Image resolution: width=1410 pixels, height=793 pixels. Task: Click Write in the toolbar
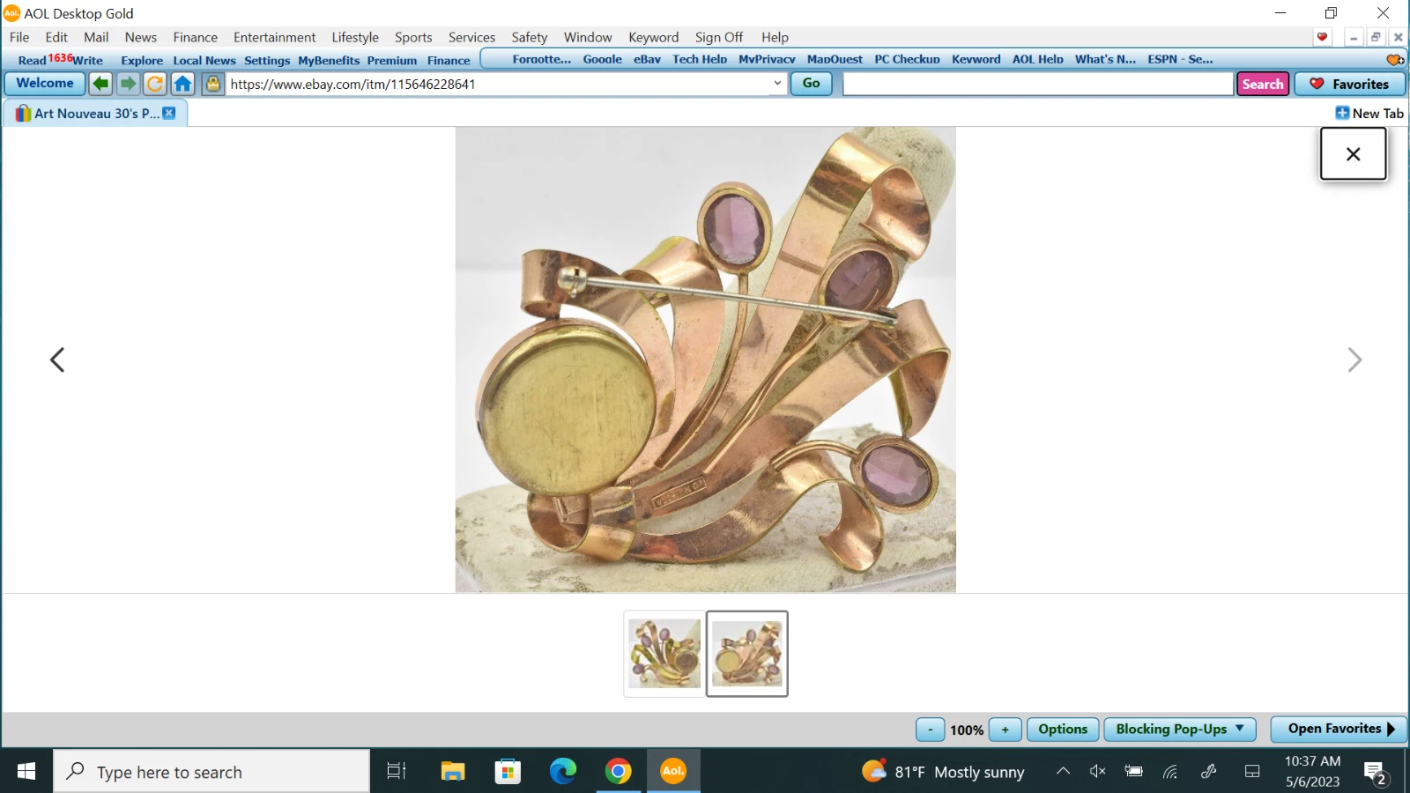click(87, 61)
